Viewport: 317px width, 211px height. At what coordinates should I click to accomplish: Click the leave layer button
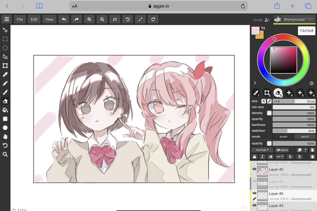(x=282, y=150)
